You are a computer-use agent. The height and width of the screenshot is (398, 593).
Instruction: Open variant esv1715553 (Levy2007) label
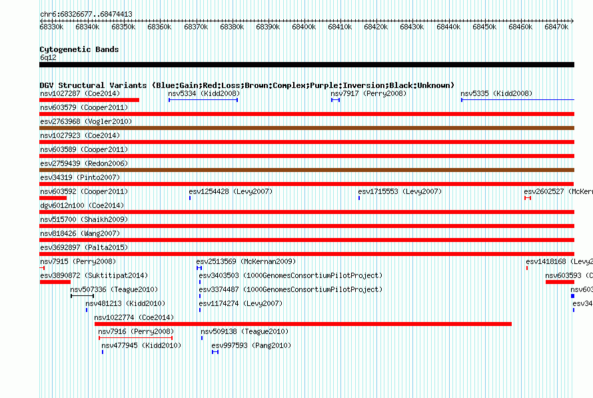tap(400, 191)
